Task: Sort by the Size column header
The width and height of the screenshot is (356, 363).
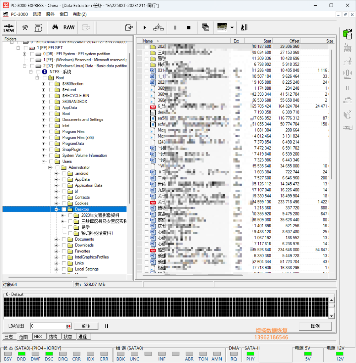Action: [x=318, y=41]
